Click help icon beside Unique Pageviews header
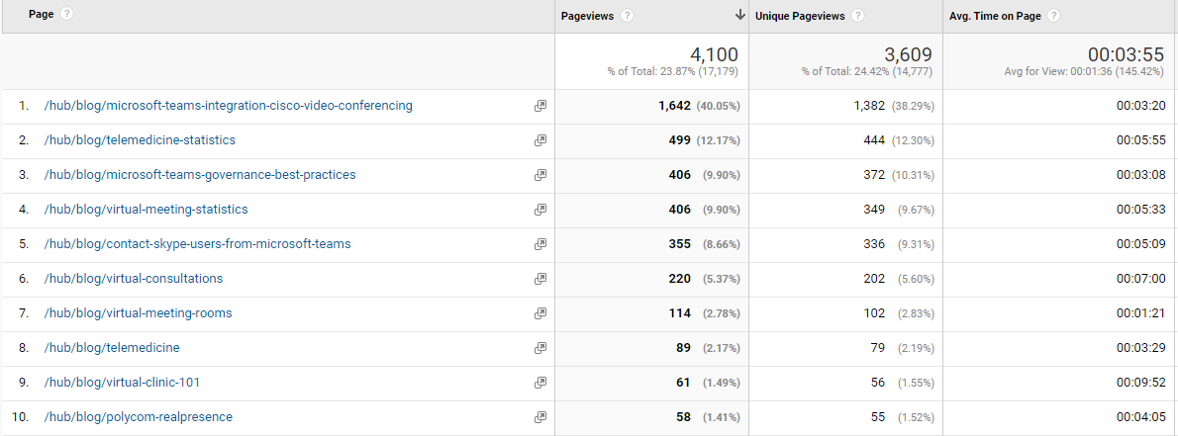This screenshot has width=1178, height=436. [x=857, y=16]
